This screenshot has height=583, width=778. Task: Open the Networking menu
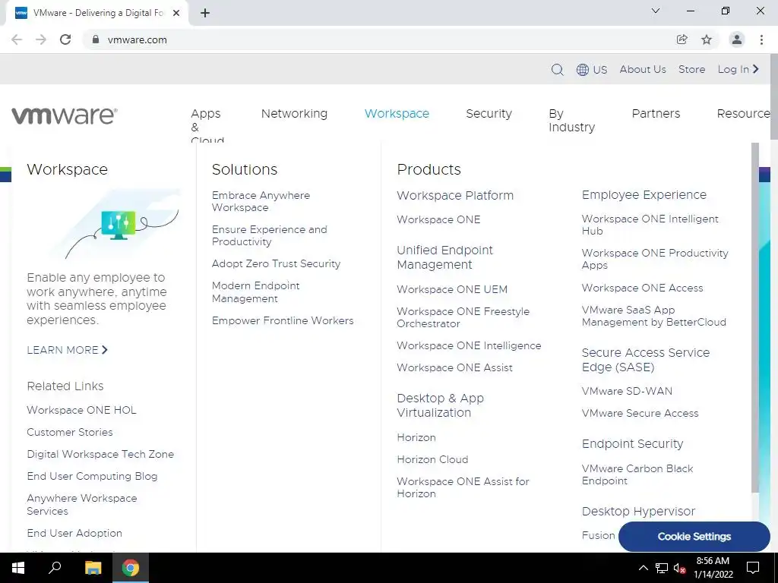pos(294,114)
